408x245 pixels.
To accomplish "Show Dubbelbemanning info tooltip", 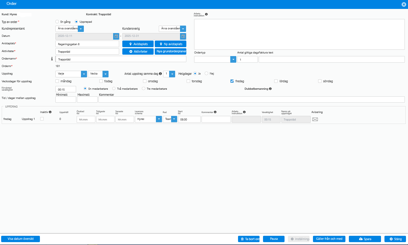I will (270, 89).
